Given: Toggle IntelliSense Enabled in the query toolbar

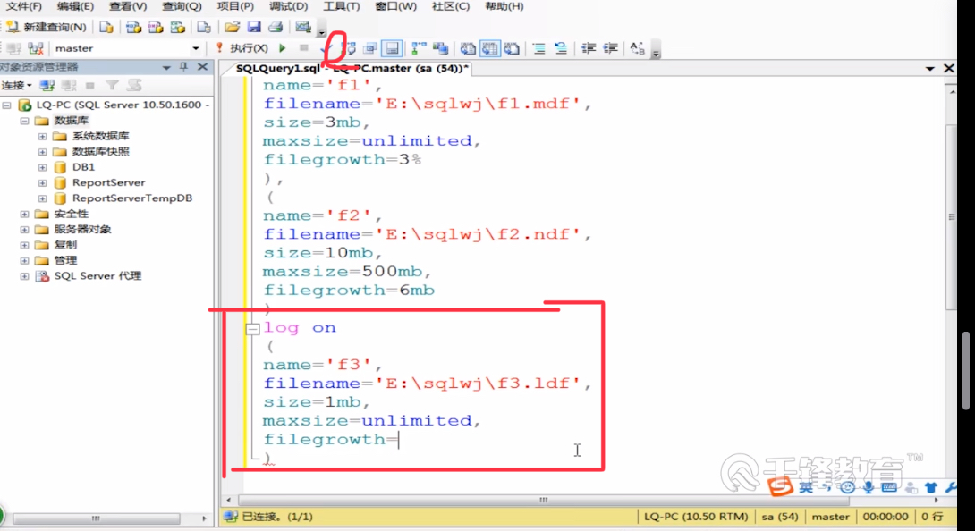Looking at the screenshot, I should coord(392,48).
